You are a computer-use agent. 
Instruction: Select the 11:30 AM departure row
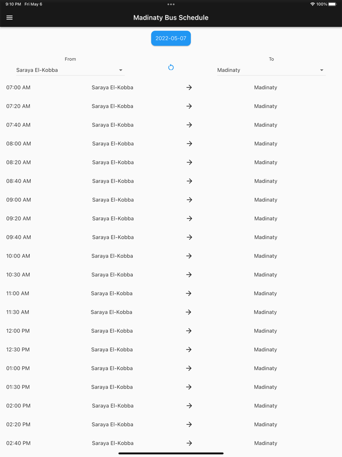[x=171, y=312]
